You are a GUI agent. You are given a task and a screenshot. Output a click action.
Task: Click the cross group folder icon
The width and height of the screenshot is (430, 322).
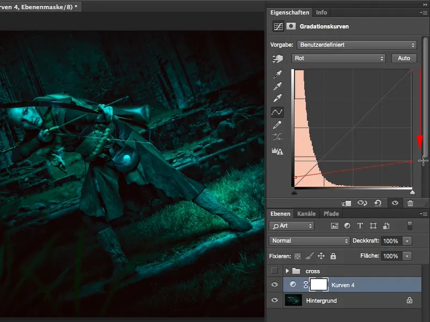click(x=296, y=271)
